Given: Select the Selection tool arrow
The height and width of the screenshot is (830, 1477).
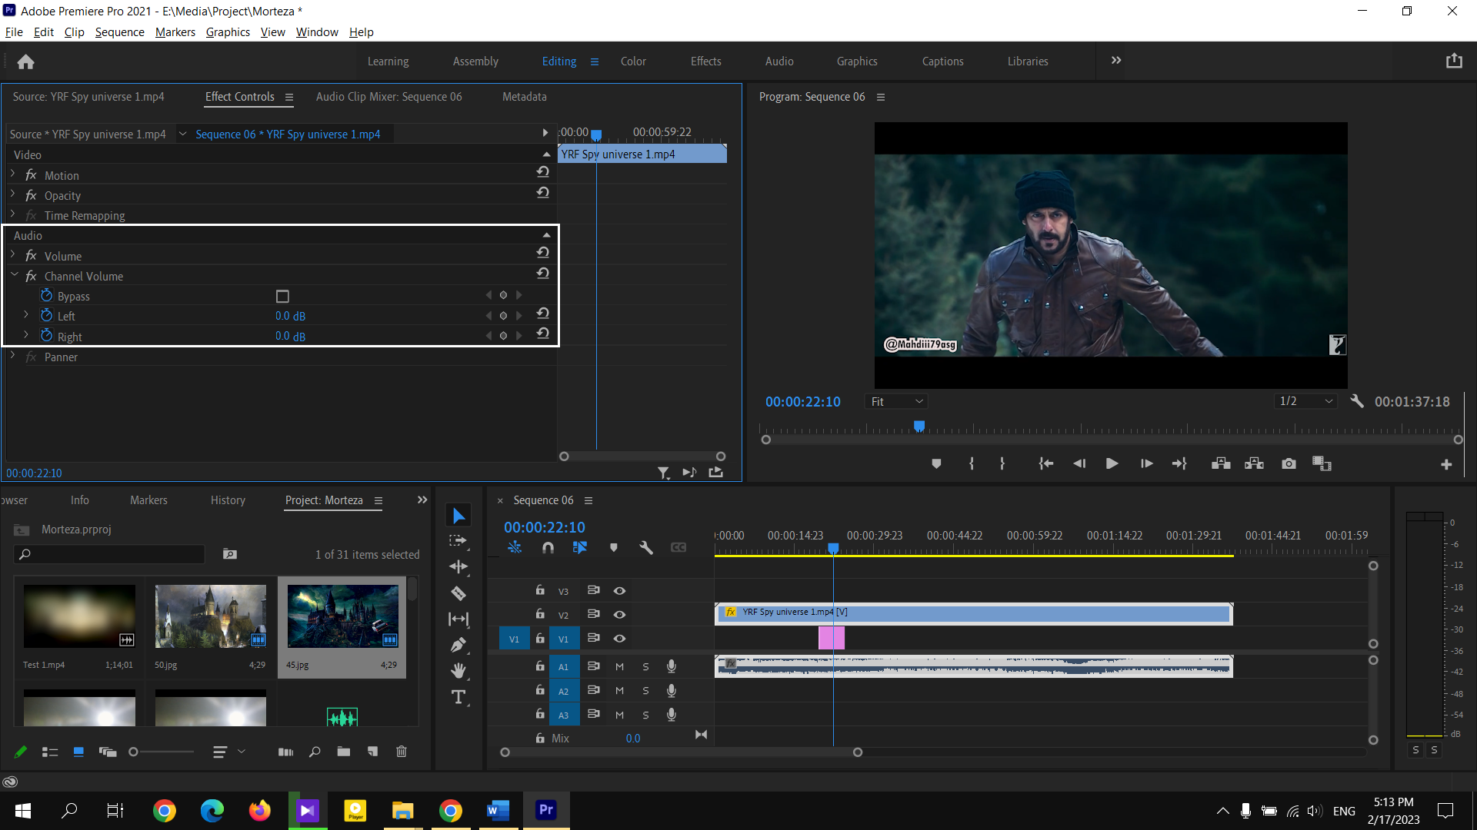Looking at the screenshot, I should click(x=458, y=516).
